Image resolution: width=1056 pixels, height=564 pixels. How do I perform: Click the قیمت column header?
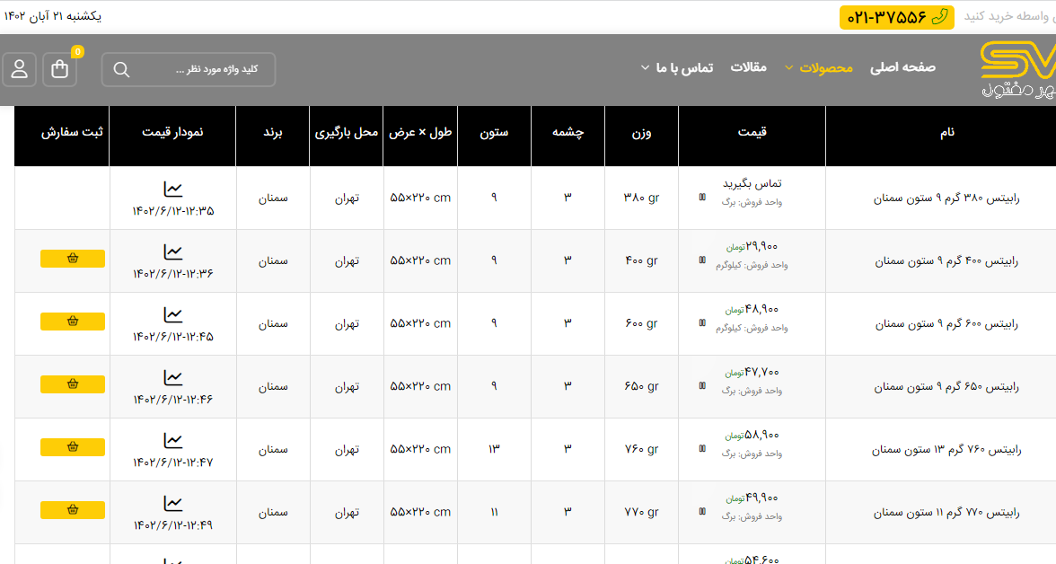752,132
